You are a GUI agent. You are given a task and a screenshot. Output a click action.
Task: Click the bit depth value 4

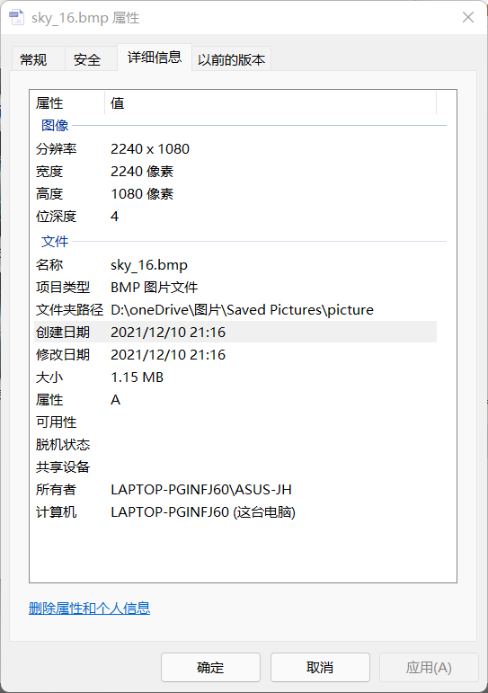(114, 217)
